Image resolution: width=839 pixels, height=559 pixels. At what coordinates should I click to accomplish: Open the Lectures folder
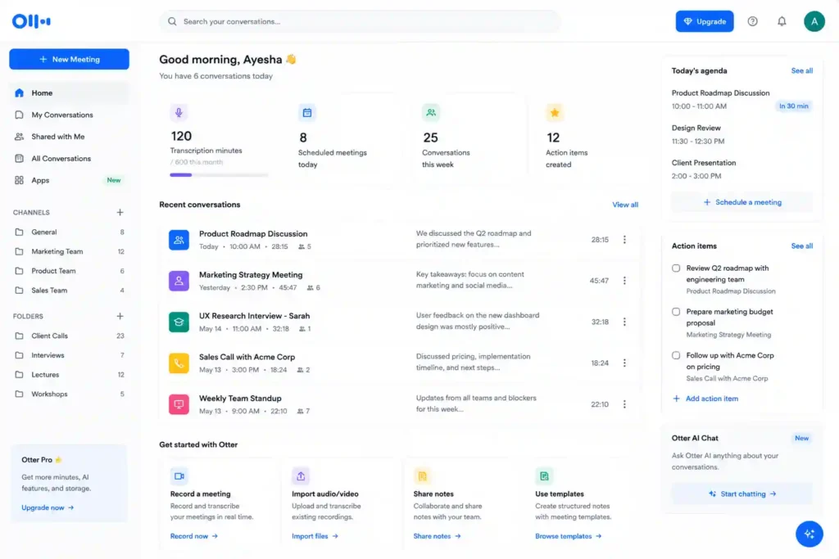pyautogui.click(x=69, y=375)
